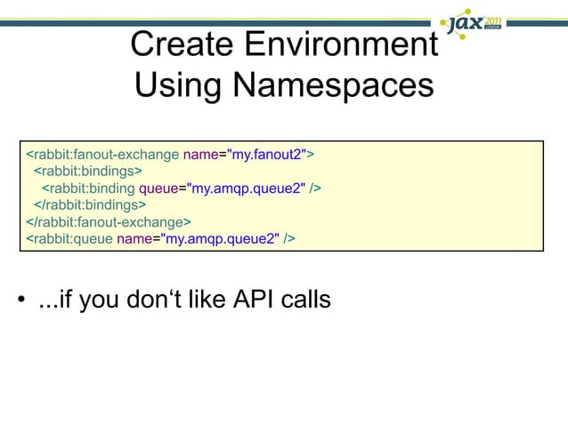Click the opening rabbit:bindings tag
Screen dimensions: 568x425
coord(88,171)
